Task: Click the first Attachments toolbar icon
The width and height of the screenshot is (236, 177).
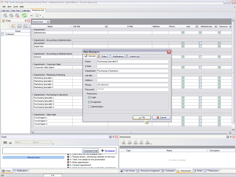Action: coord(124,142)
